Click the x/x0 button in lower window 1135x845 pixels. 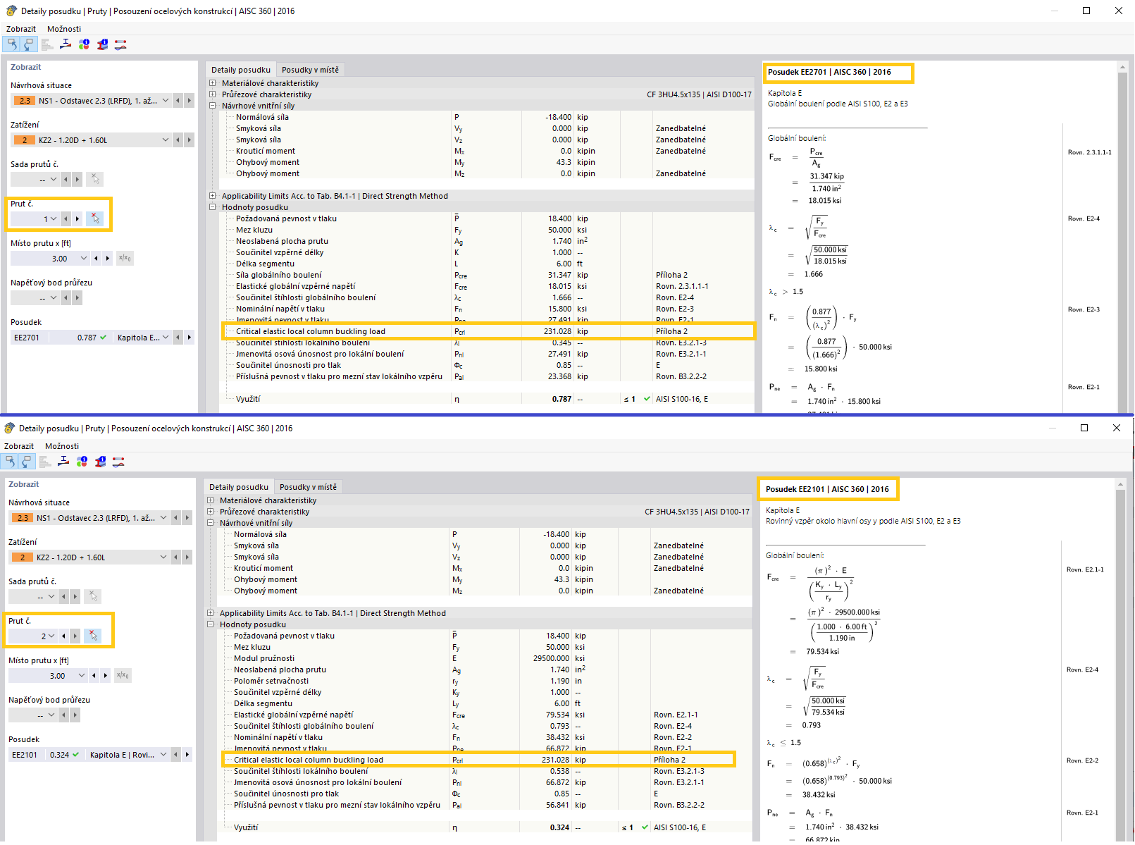[123, 676]
